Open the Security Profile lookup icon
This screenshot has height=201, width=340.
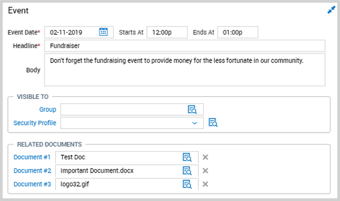click(x=213, y=122)
